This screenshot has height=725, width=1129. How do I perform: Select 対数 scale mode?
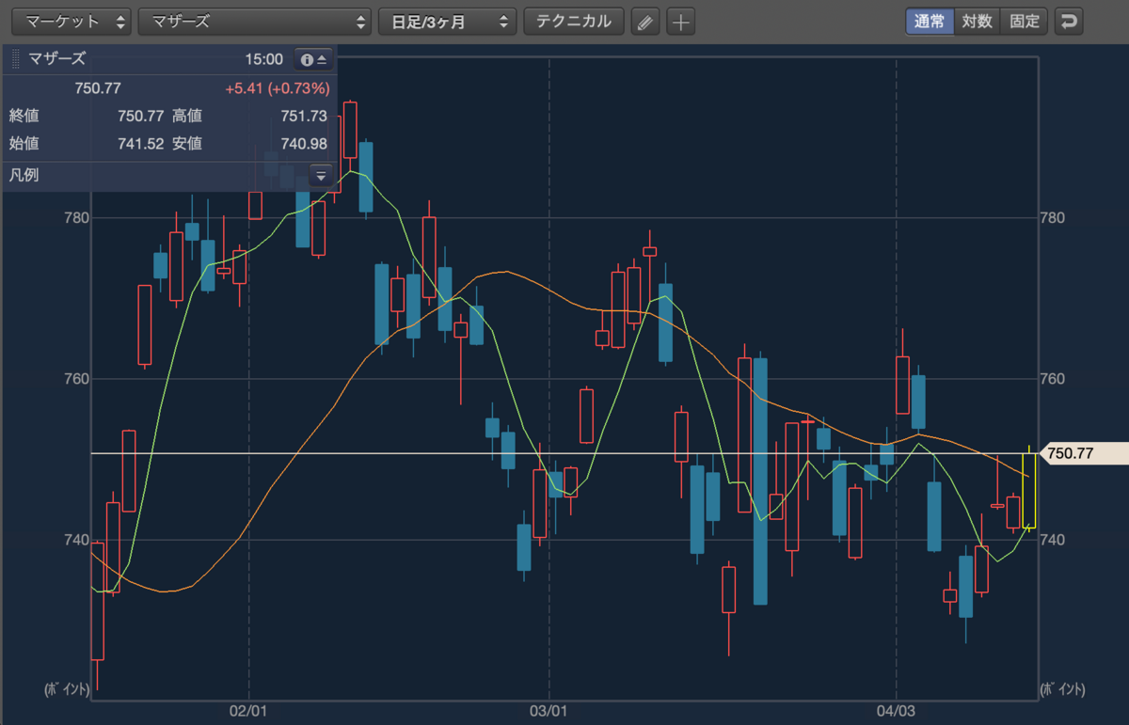coord(978,22)
